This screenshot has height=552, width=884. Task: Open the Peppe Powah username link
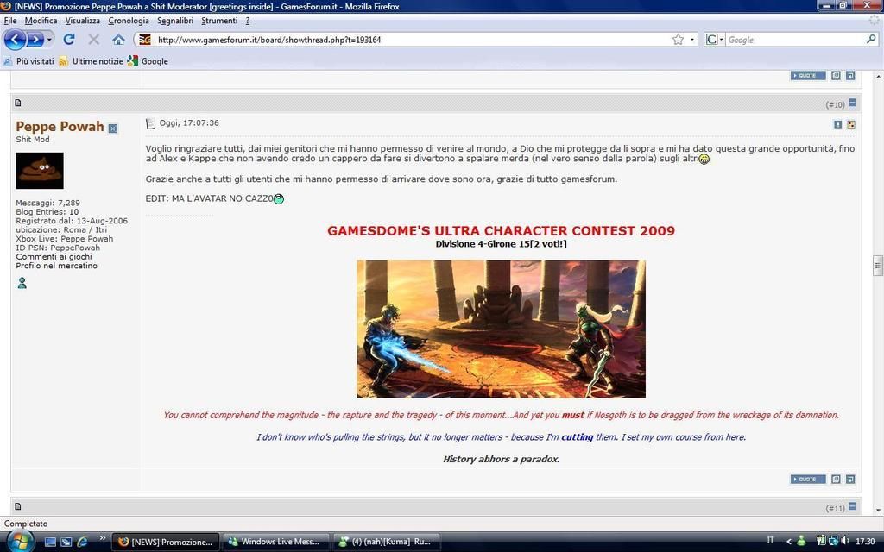point(60,127)
